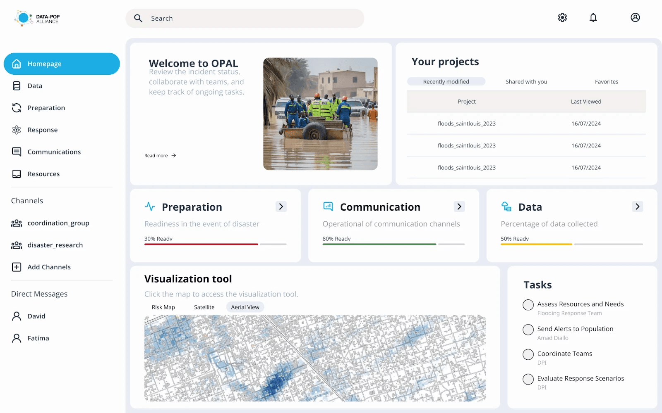Click the Visualization tool heading
Image resolution: width=662 pixels, height=413 pixels.
coord(188,279)
